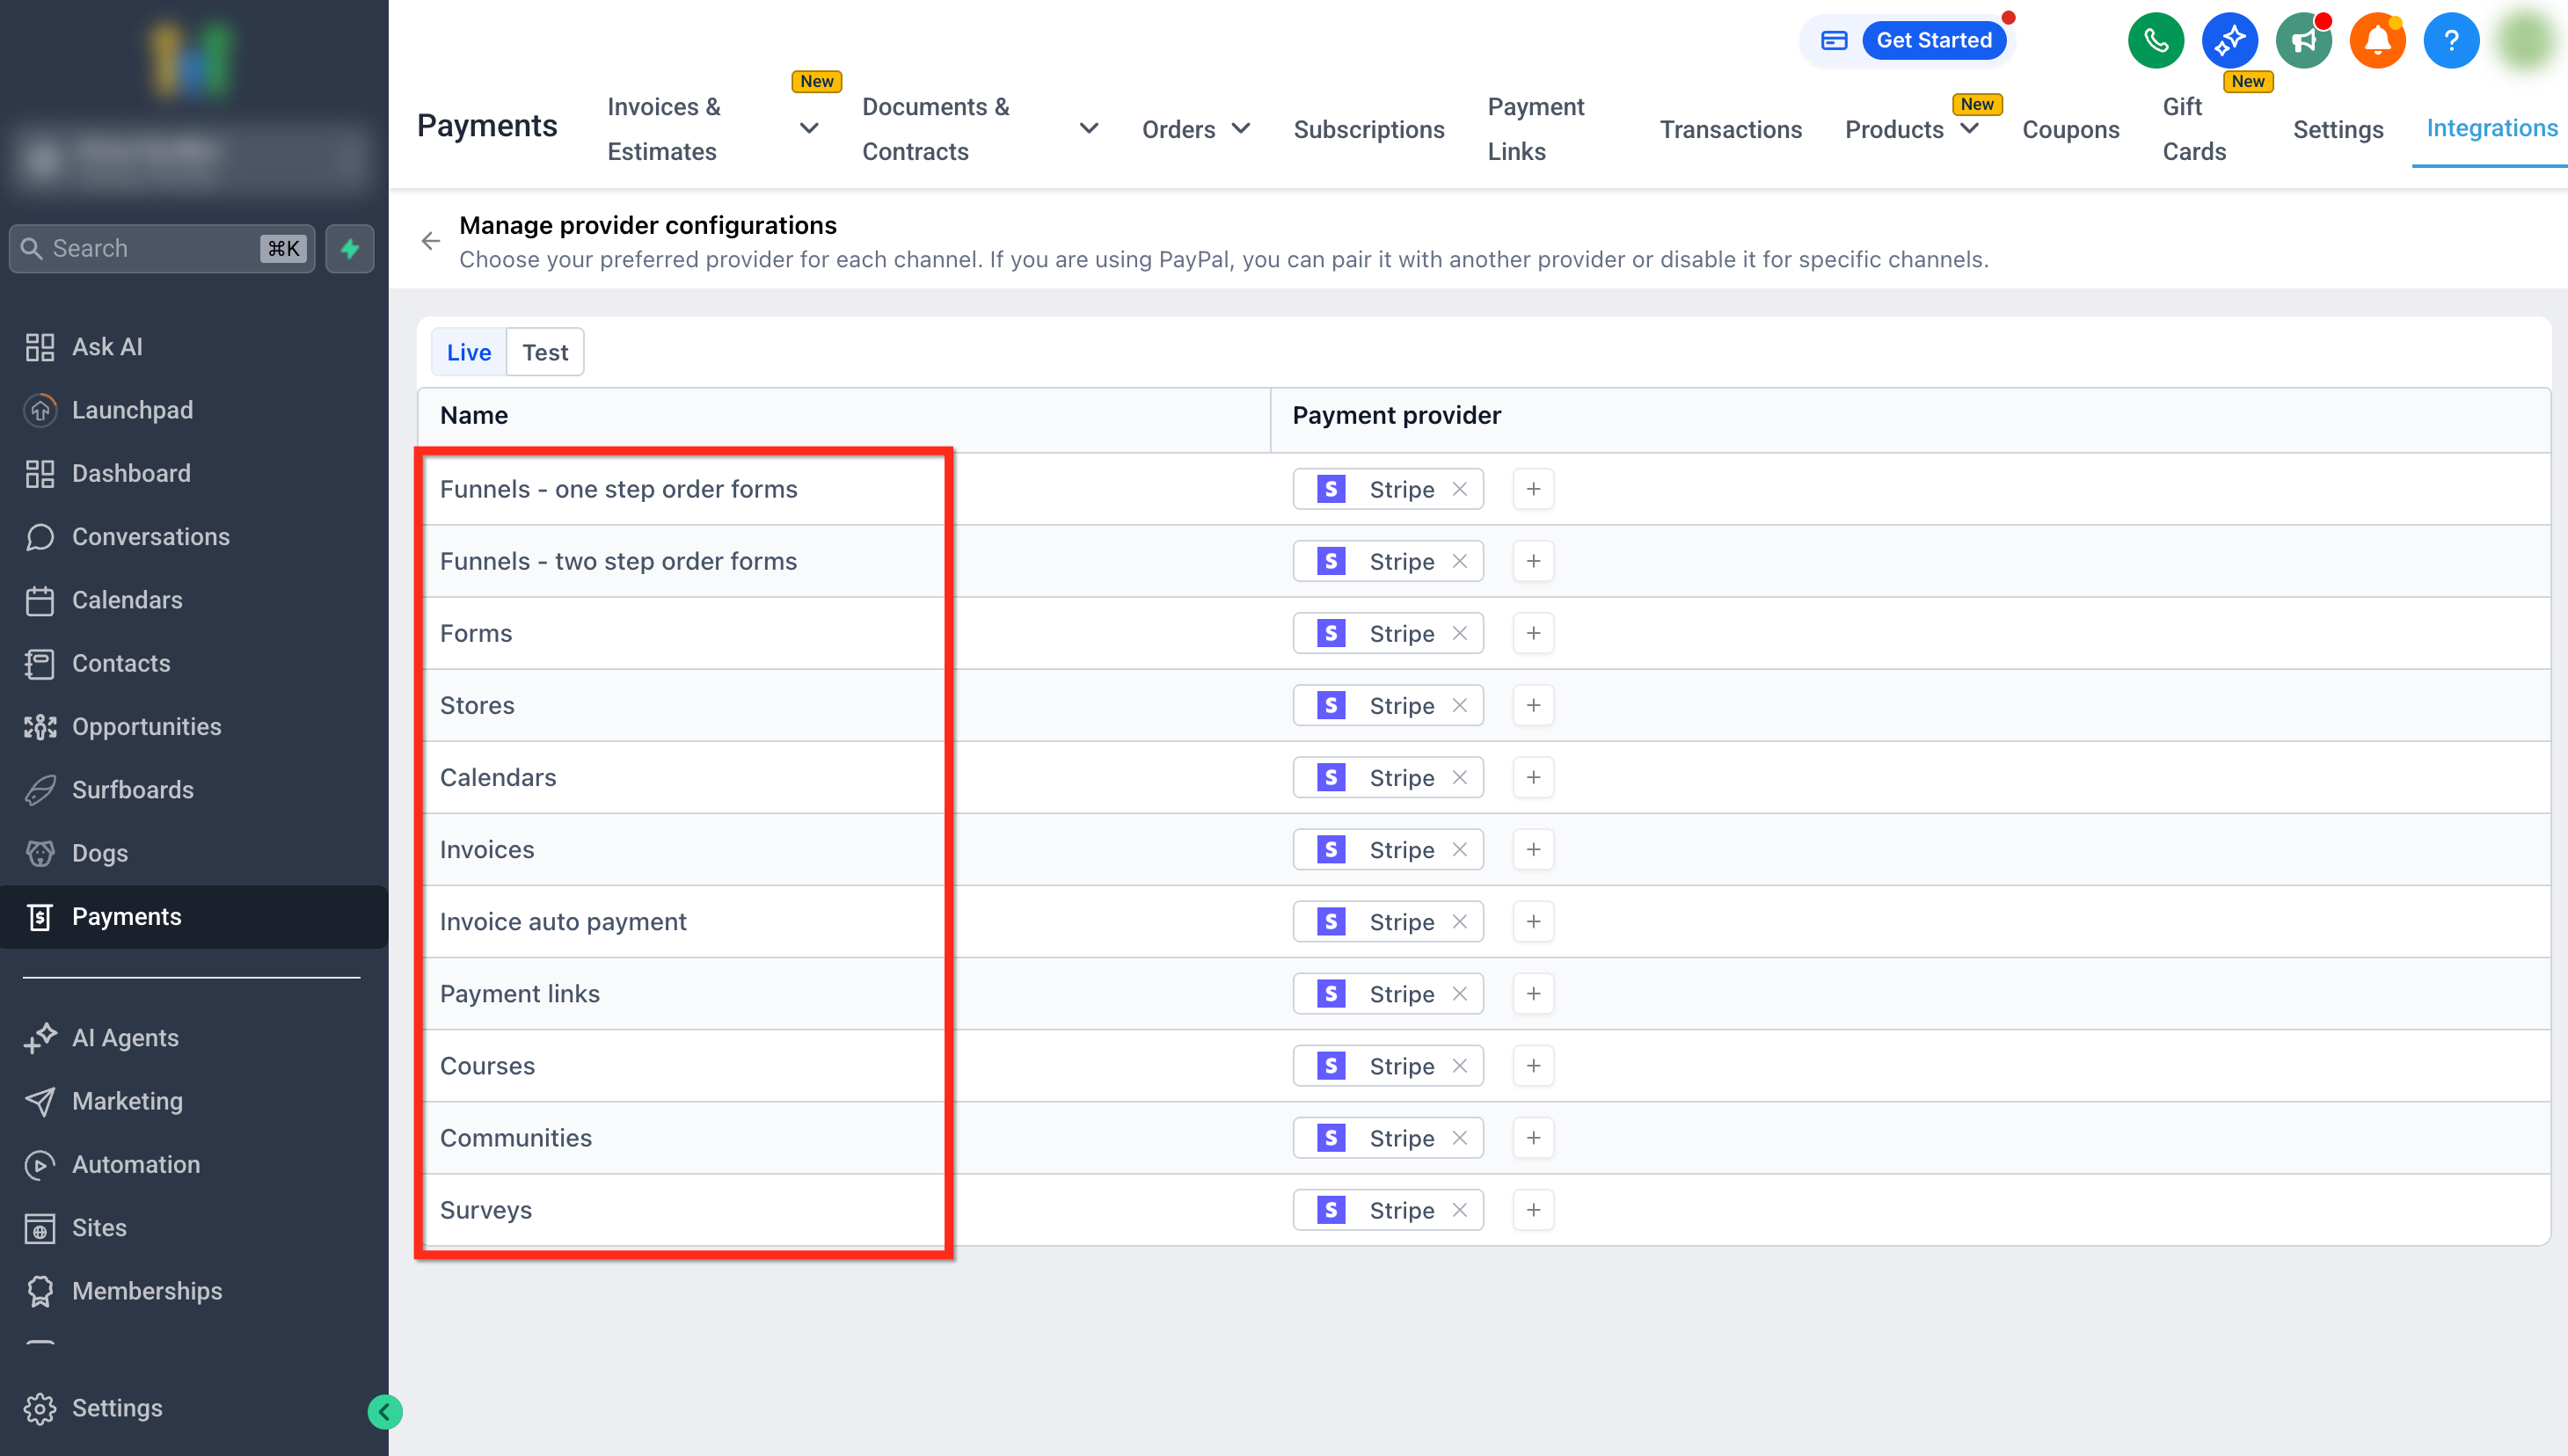Viewport: 2568px width, 1456px height.
Task: Open Opportunities in the sidebar
Action: click(x=146, y=726)
